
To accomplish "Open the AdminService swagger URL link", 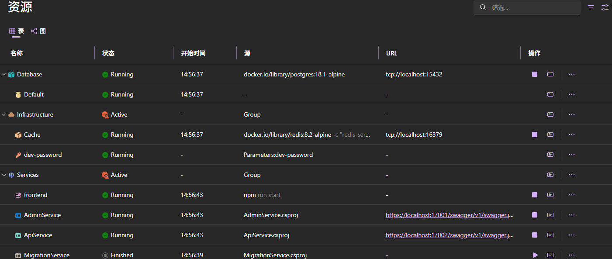I will click(x=449, y=215).
